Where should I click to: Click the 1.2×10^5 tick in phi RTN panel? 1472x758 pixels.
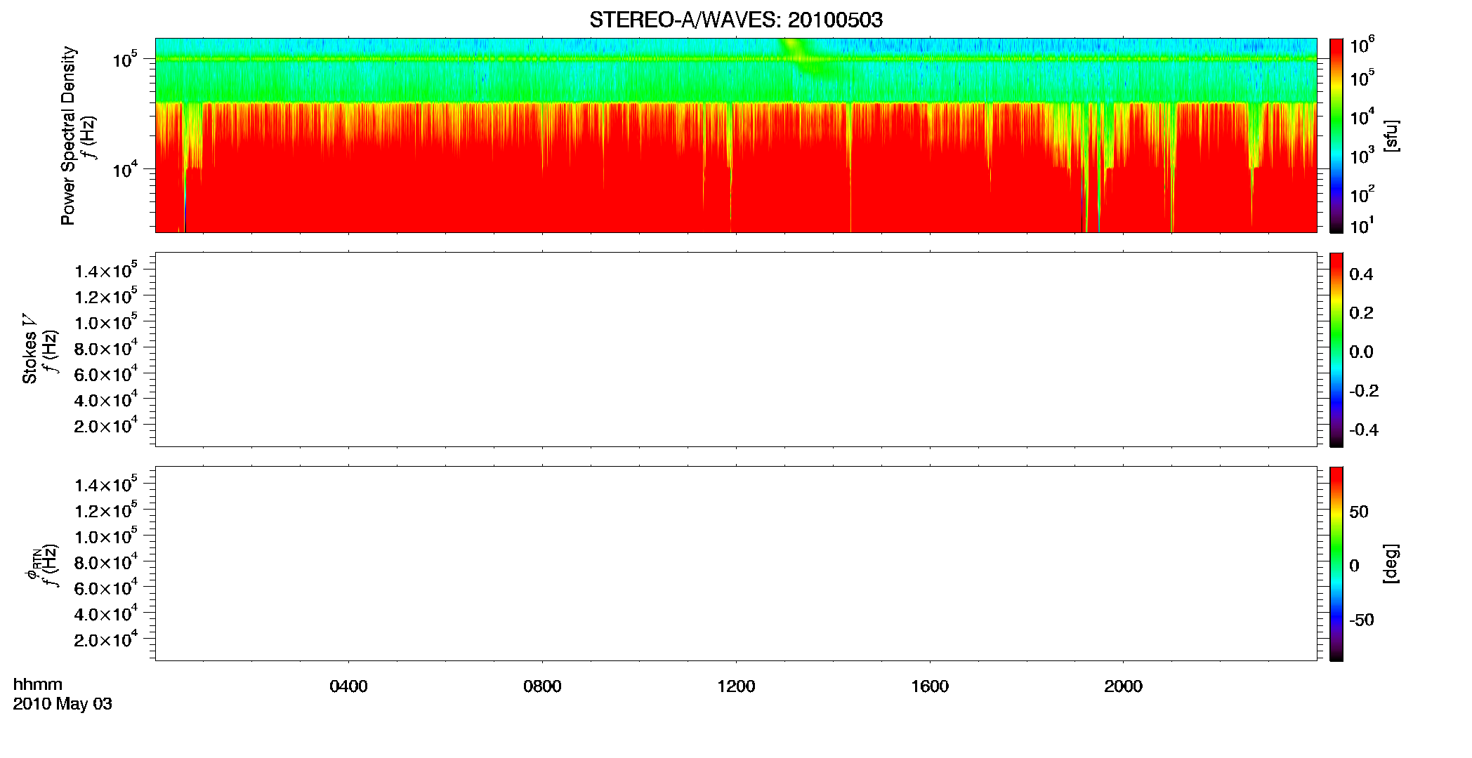(106, 510)
